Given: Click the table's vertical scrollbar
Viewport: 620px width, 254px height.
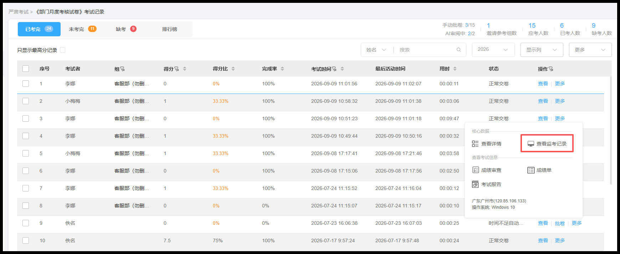Looking at the screenshot, I should point(611,131).
